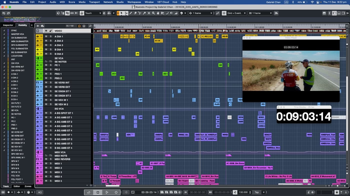Click the Undo arrow icon

pos(4,13)
